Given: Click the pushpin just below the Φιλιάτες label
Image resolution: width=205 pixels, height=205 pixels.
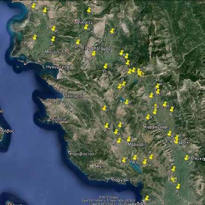Looking at the screenshot, I should [x=86, y=27].
